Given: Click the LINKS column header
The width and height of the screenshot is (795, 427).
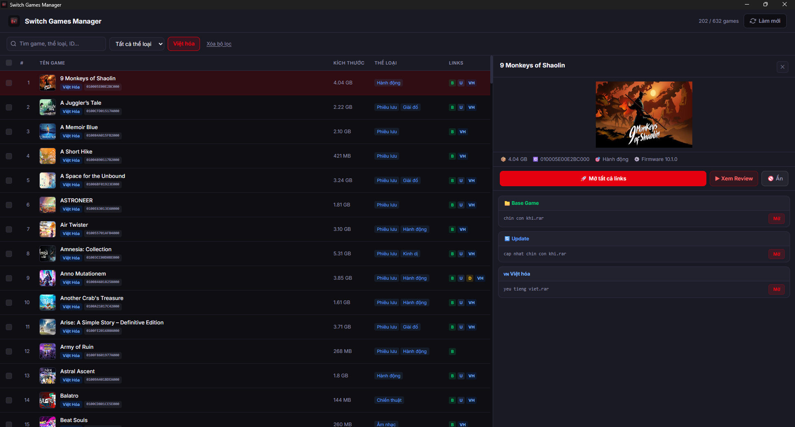Looking at the screenshot, I should coord(456,63).
